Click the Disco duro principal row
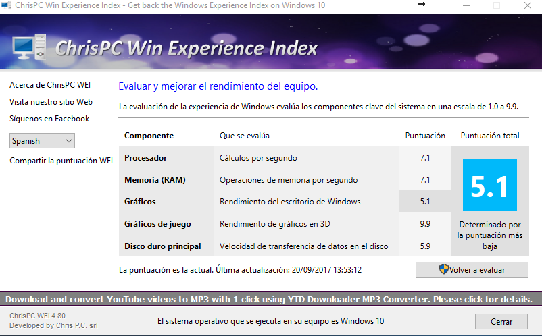 162,246
